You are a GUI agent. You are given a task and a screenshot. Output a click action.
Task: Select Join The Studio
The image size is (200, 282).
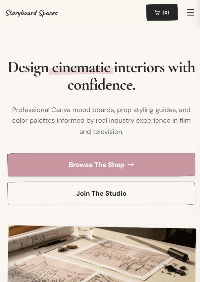(x=101, y=193)
